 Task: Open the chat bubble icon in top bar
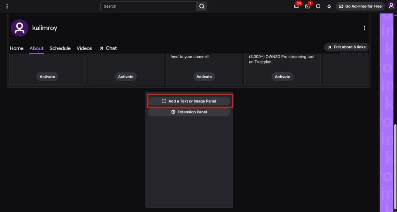(x=318, y=6)
